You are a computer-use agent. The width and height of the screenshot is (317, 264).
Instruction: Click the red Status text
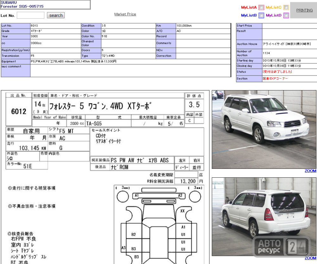point(277,72)
